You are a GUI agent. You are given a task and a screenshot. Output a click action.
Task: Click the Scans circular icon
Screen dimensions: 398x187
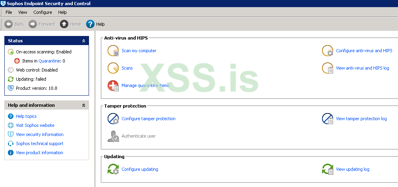tap(113, 68)
